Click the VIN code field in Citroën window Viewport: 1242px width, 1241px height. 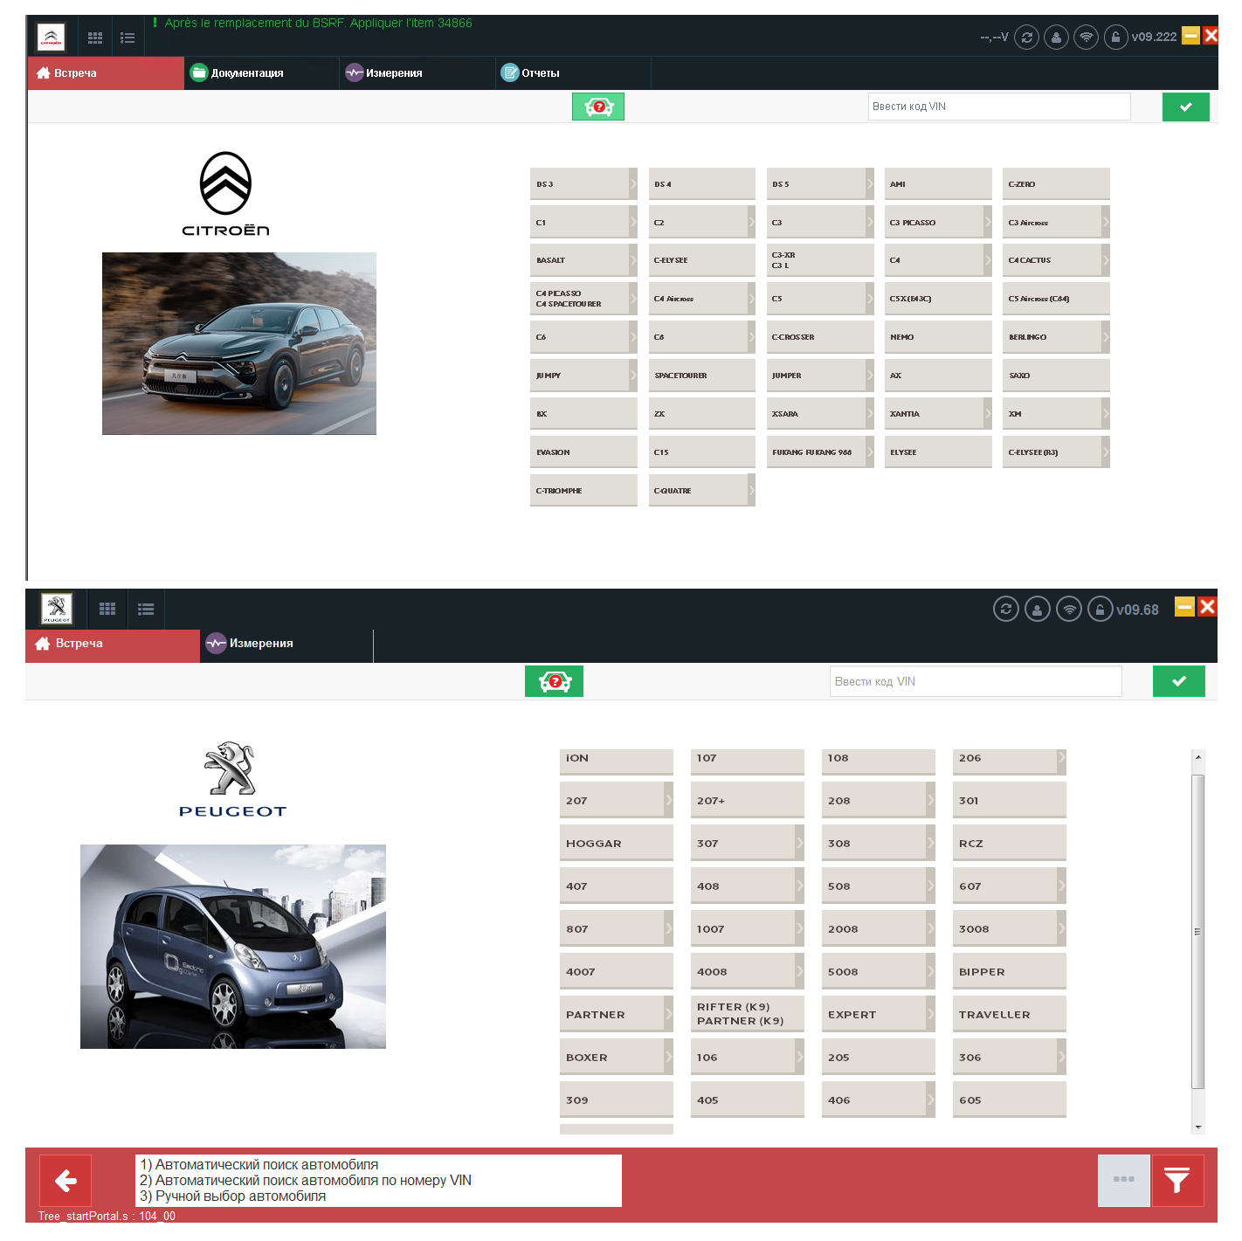tap(998, 107)
